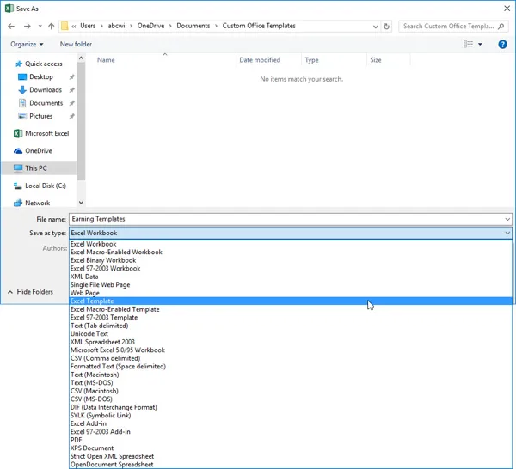Image resolution: width=516 pixels, height=469 pixels.
Task: Sort files by the Date modified column
Action: tap(260, 60)
